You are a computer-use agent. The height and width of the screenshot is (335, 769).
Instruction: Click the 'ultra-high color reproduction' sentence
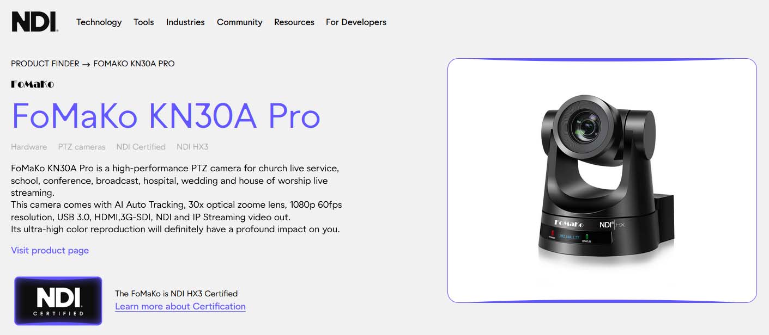(175, 229)
